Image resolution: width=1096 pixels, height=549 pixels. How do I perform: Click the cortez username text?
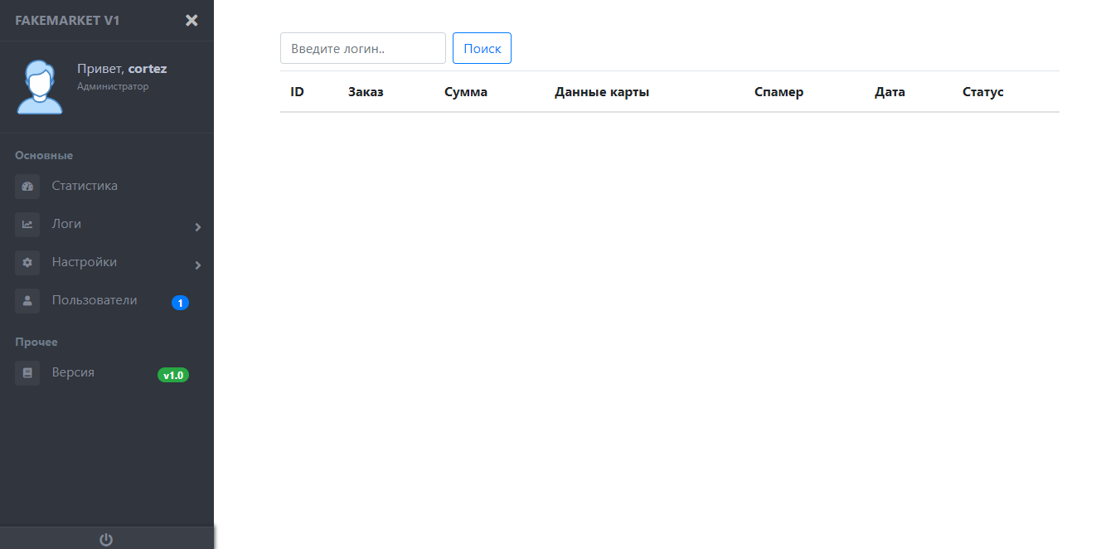148,69
